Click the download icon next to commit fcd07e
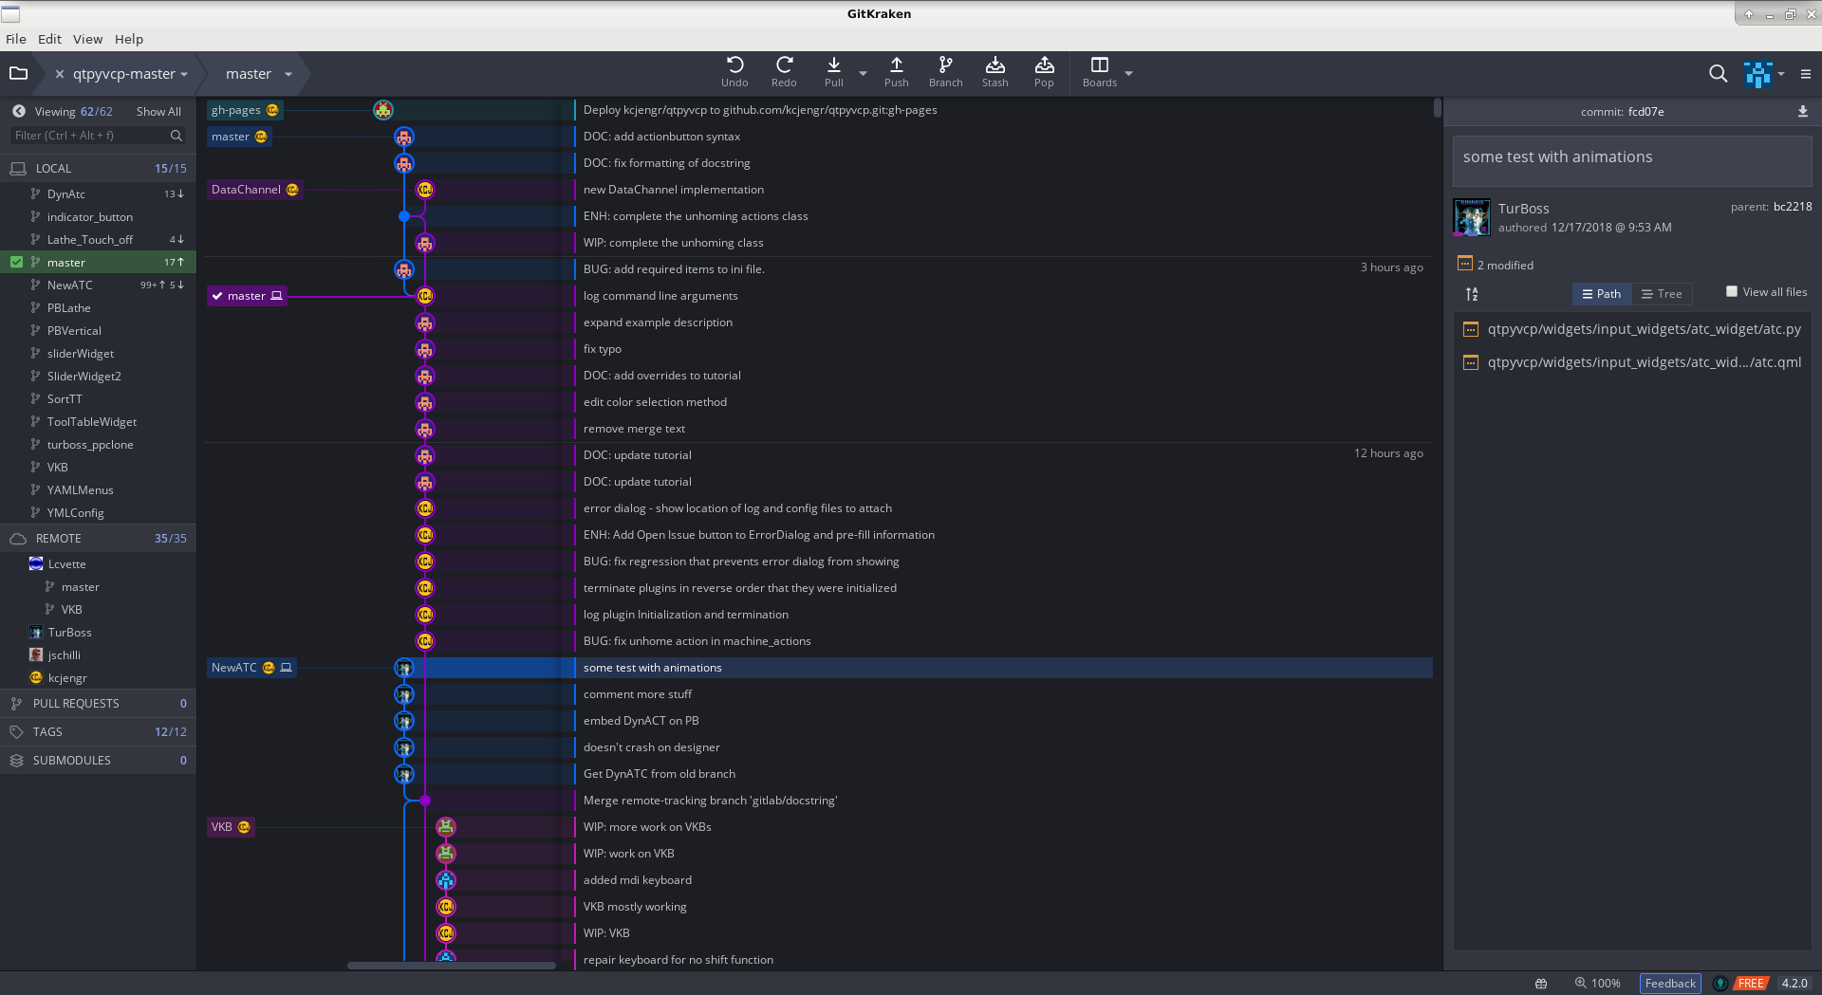Viewport: 1822px width, 995px height. pyautogui.click(x=1802, y=111)
